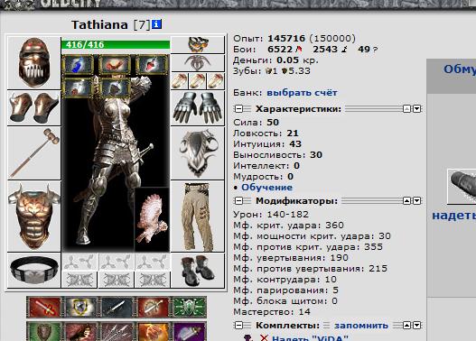Activate the green winged shield skill
Image resolution: width=476 pixels, height=341 pixels.
[x=190, y=307]
